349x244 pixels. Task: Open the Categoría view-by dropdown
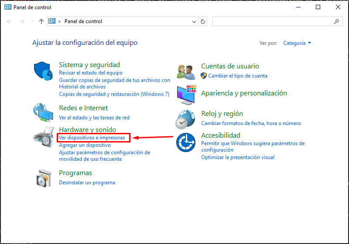click(297, 43)
